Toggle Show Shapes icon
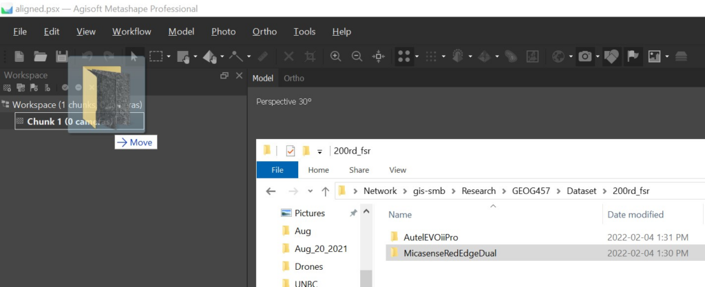 [x=611, y=56]
